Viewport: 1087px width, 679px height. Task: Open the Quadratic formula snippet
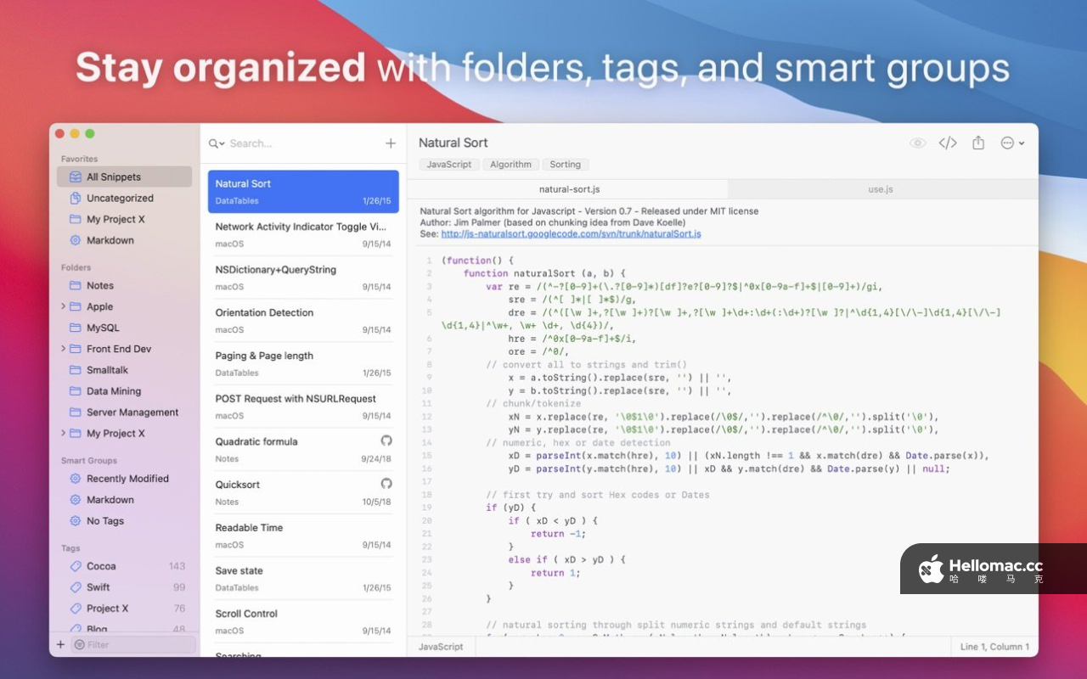coord(303,450)
